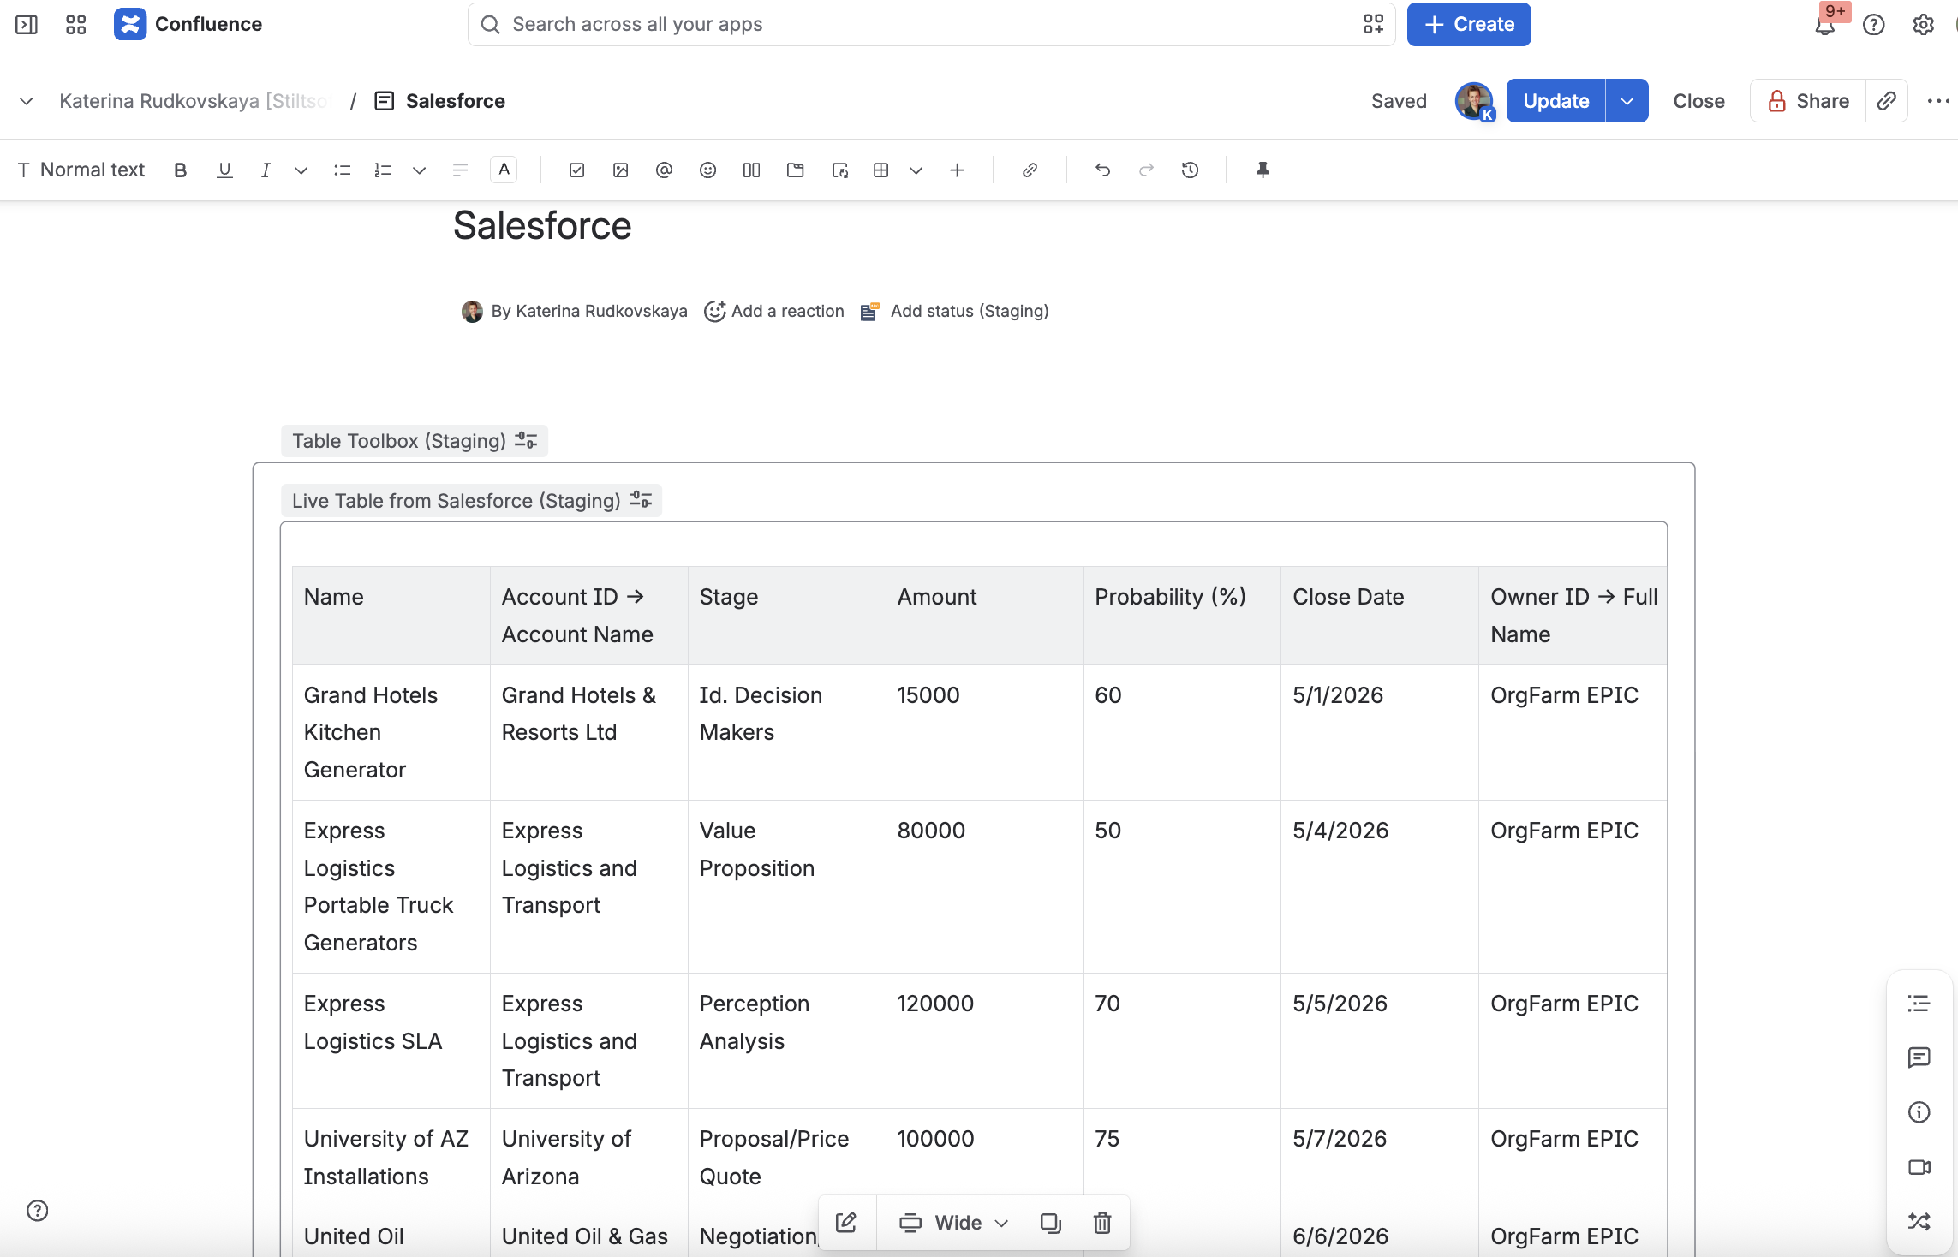The width and height of the screenshot is (1958, 1257).
Task: Insert image or file icon
Action: (x=620, y=170)
